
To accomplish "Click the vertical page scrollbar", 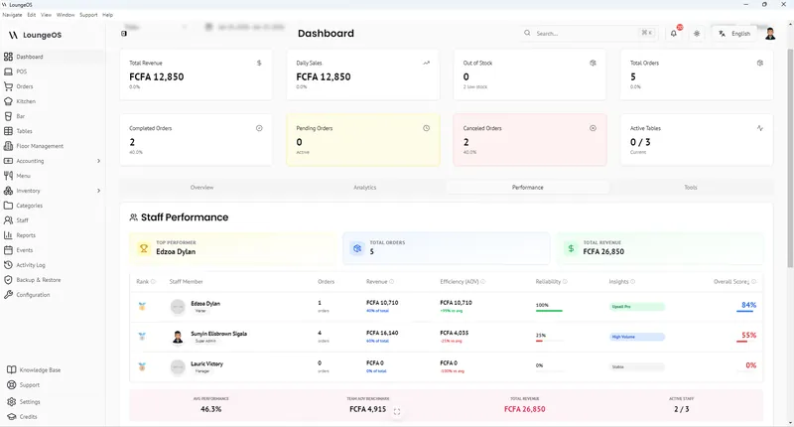I will tap(790, 158).
